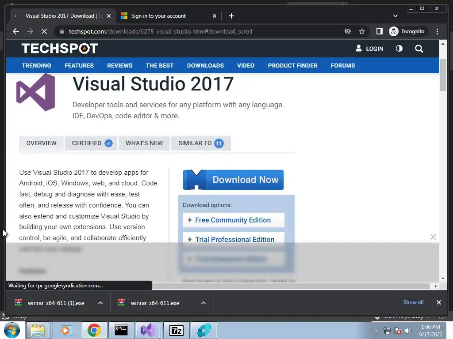Show hidden system tray icons
453x339 pixels.
click(x=376, y=331)
